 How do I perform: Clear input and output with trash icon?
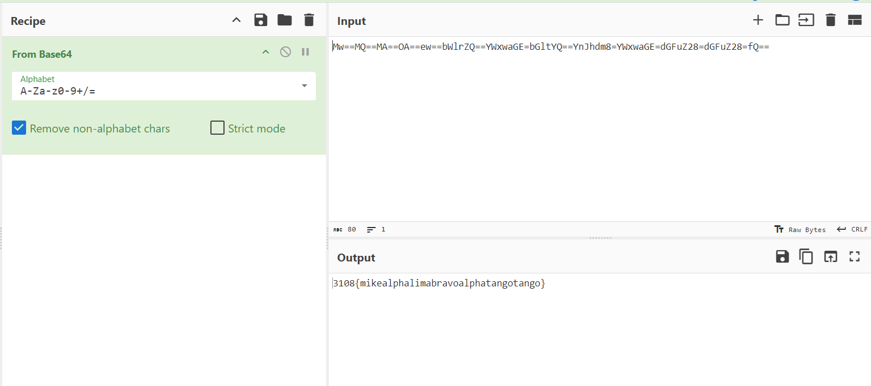click(x=831, y=20)
